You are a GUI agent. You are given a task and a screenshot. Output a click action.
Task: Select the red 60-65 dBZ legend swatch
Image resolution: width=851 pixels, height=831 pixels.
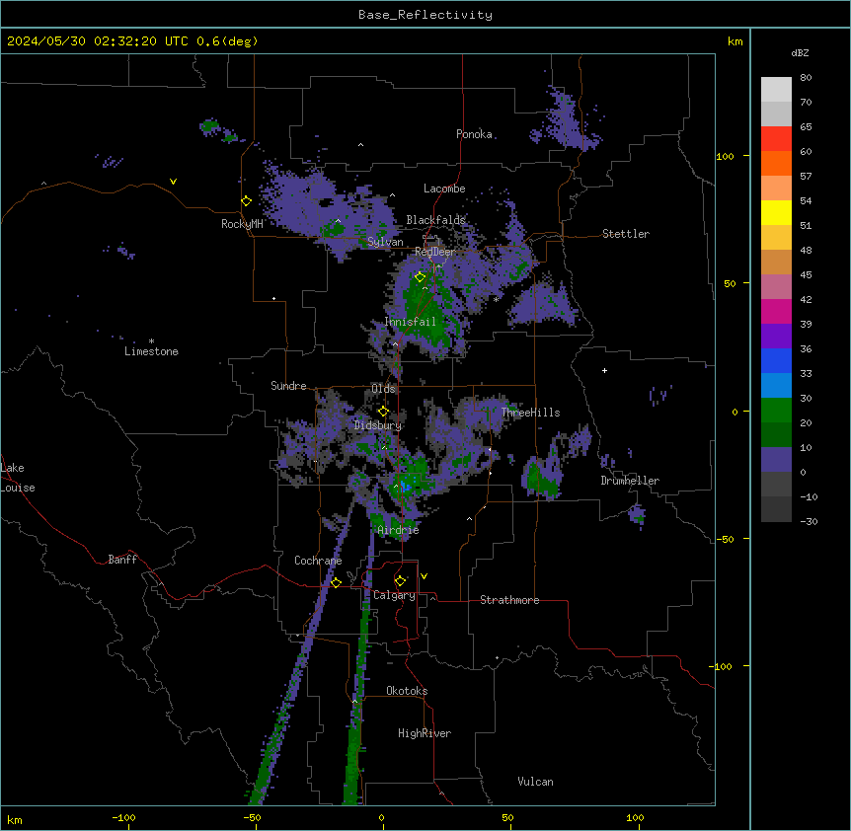(x=776, y=139)
